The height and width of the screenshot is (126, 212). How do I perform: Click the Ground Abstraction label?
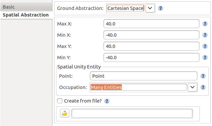(80, 8)
